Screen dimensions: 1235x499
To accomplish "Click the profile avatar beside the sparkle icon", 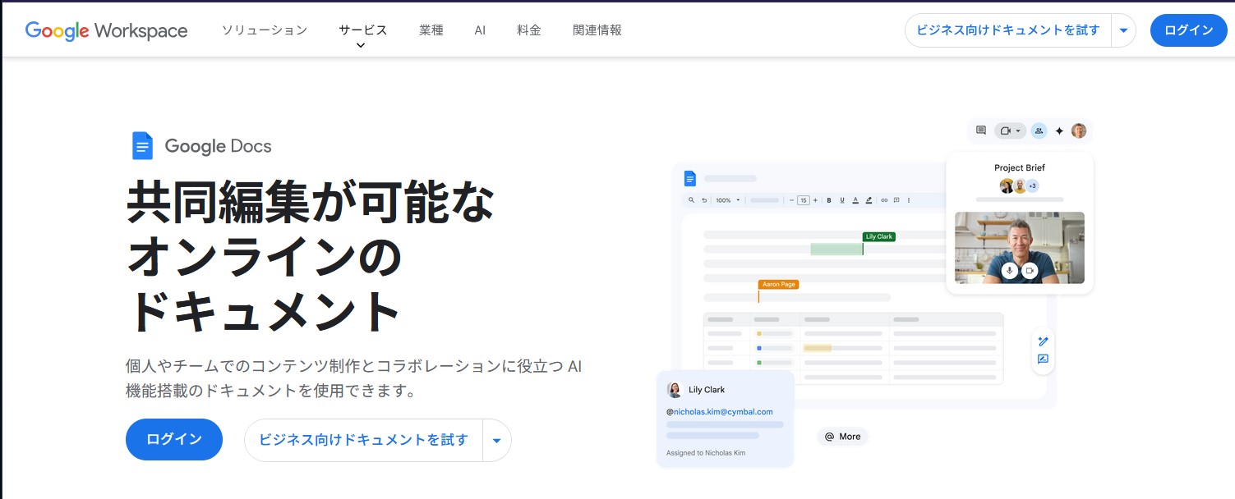I will pos(1079,130).
